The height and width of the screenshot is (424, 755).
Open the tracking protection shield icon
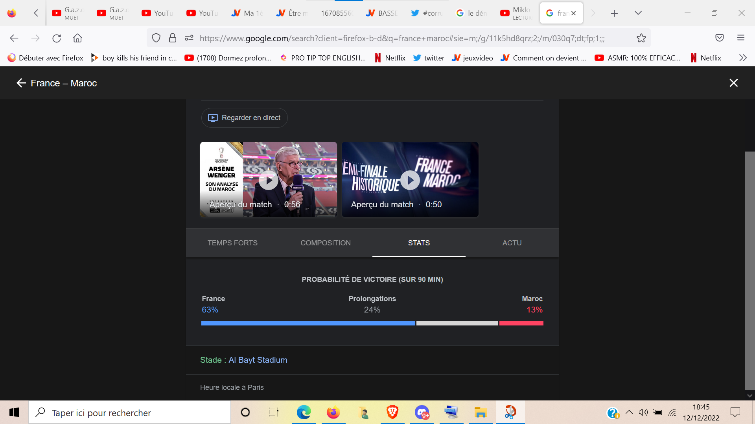coord(156,38)
